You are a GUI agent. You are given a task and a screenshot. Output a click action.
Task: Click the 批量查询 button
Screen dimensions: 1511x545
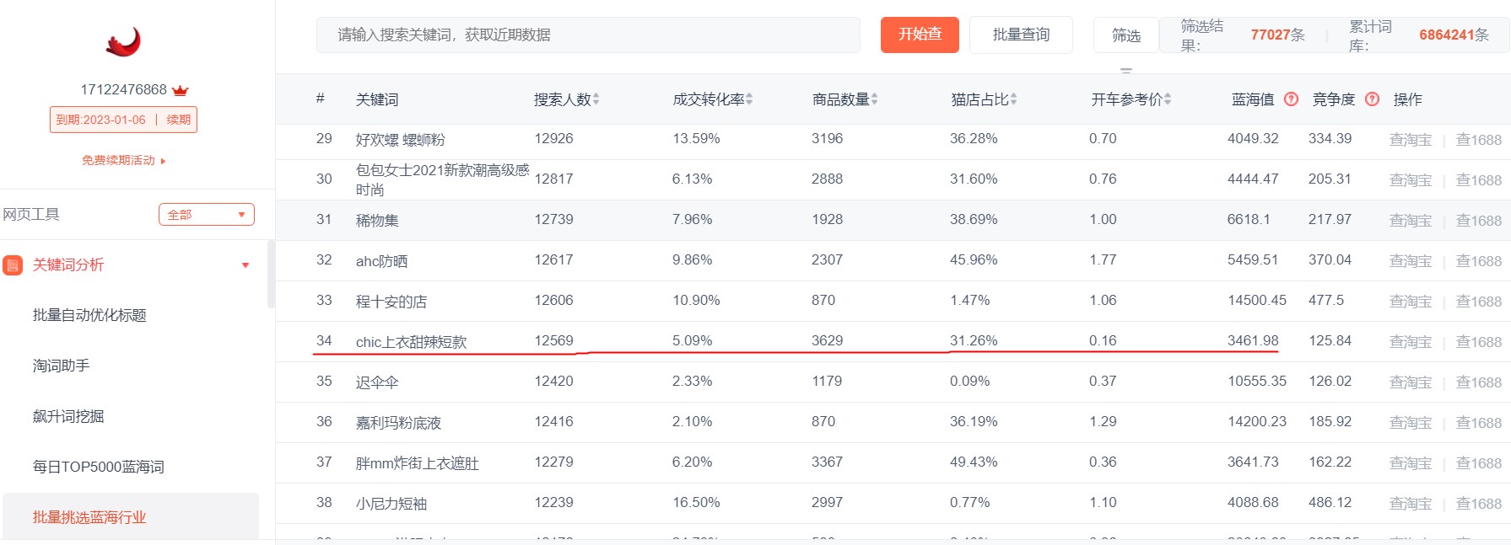point(1021,35)
